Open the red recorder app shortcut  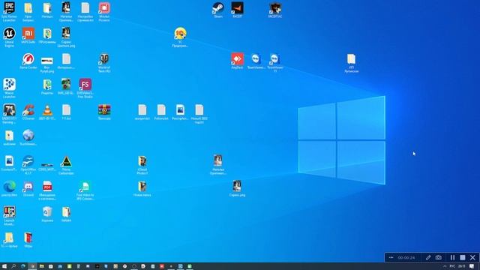104,11
